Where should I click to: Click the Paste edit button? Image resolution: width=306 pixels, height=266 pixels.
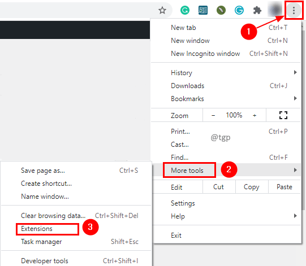(285, 187)
